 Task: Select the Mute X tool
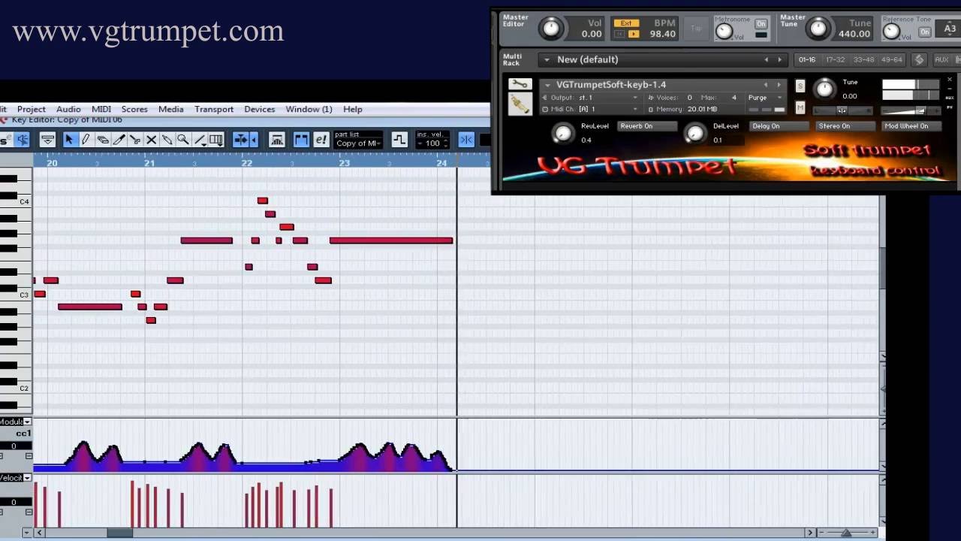tap(151, 140)
